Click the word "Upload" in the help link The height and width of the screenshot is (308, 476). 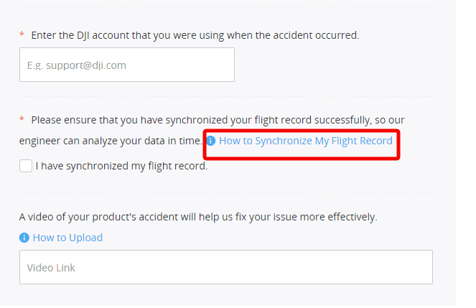pos(85,238)
